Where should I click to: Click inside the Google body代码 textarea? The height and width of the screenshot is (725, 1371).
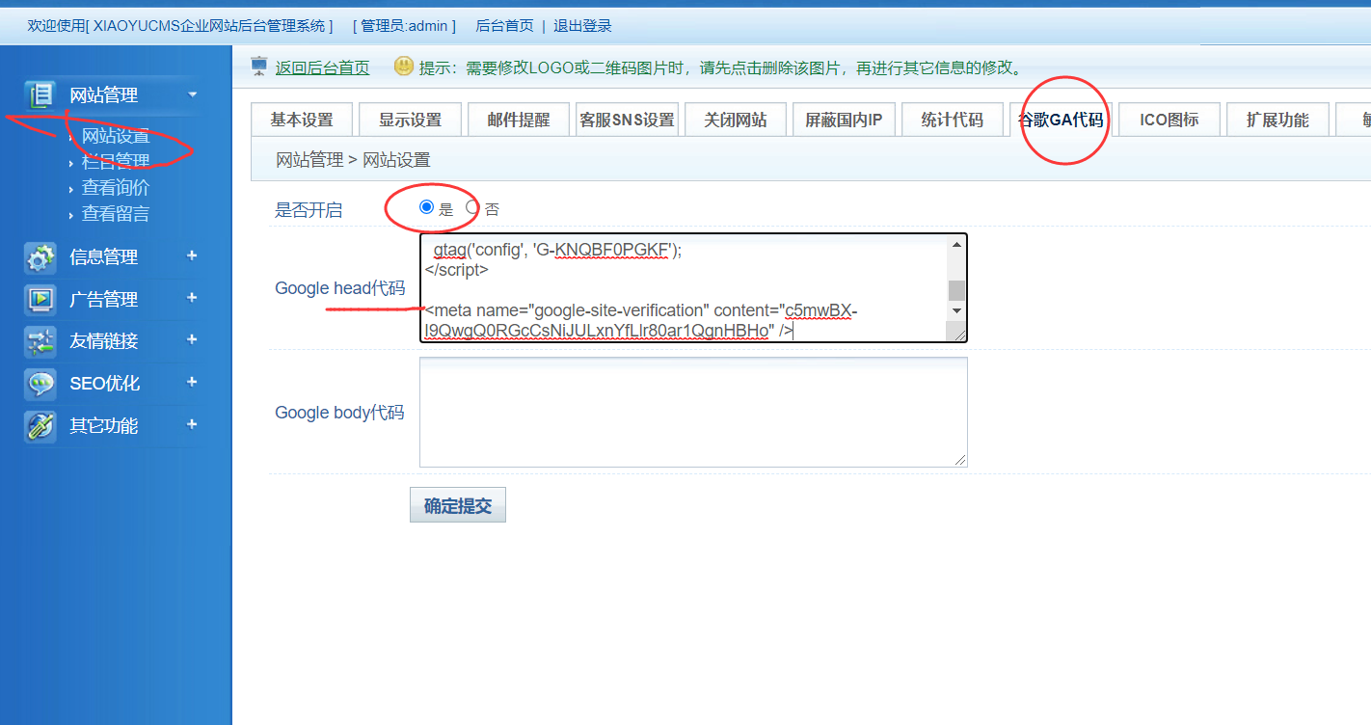pos(692,412)
